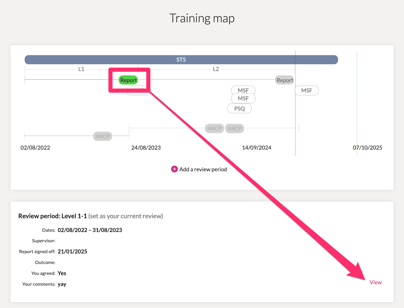
Task: Select the green Report marker
Action: [128, 80]
